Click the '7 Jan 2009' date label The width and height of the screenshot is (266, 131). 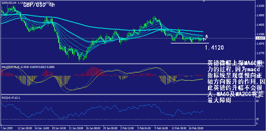click(x=6, y=128)
